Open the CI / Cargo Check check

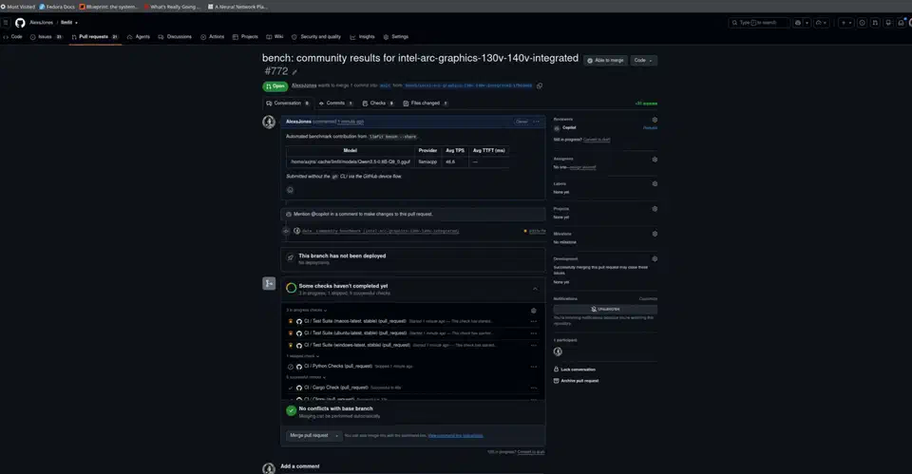coord(335,388)
